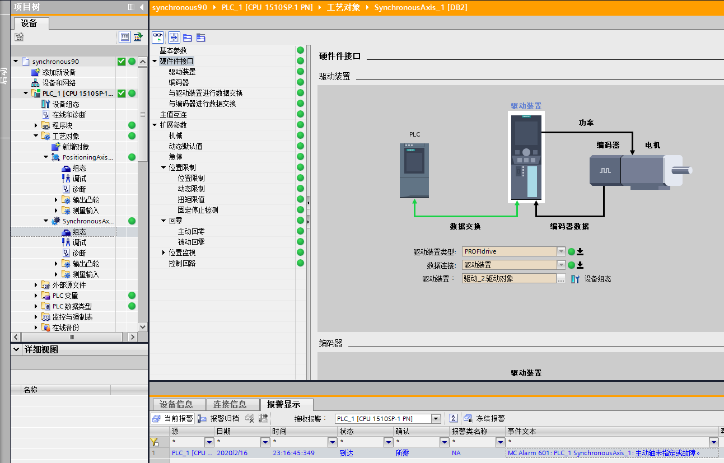Collapse the PLC_1 tree node
Viewport: 724px width, 463px height.
26,93
